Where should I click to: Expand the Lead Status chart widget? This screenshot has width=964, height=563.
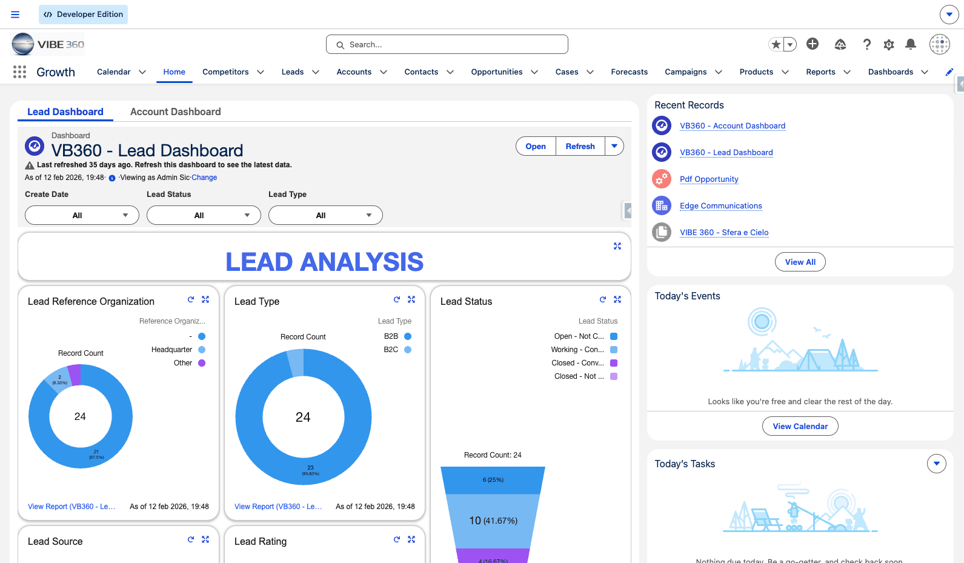pos(617,300)
